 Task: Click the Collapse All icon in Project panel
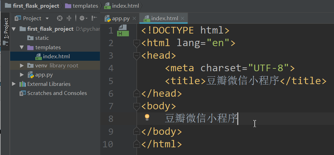point(69,18)
